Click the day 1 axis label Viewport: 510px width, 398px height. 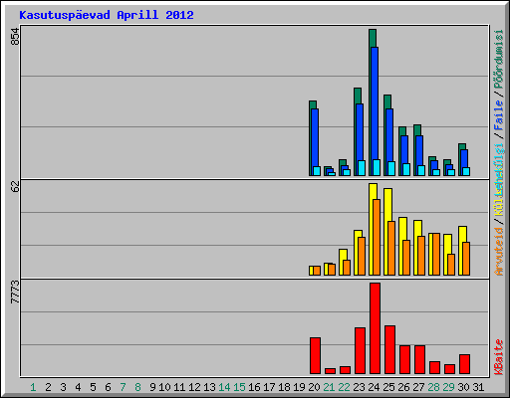[33, 387]
